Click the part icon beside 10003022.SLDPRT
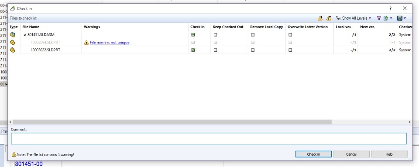This screenshot has height=167, width=419. (x=12, y=50)
